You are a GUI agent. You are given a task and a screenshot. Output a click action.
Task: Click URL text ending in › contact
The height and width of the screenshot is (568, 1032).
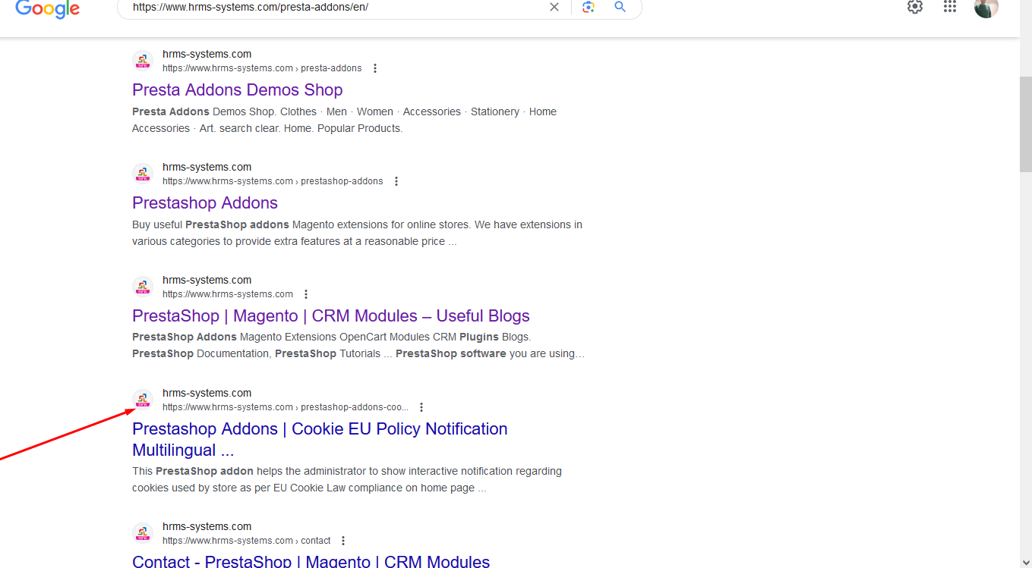tap(246, 541)
